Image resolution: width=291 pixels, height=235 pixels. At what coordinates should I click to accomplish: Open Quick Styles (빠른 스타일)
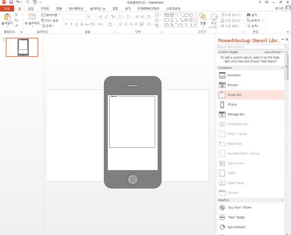point(214,21)
